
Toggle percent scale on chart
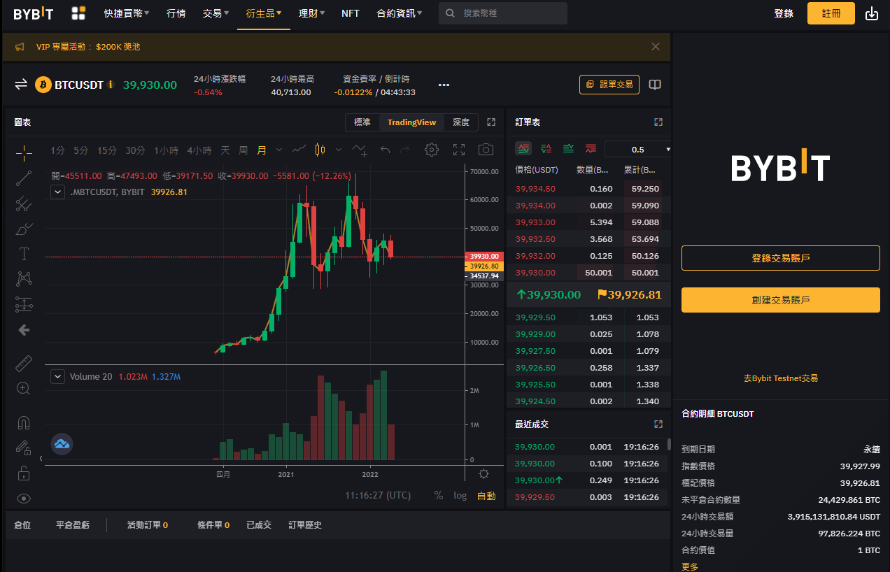tap(439, 496)
